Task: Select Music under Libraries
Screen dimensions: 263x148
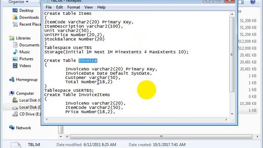Action: pyautogui.click(x=25, y=52)
